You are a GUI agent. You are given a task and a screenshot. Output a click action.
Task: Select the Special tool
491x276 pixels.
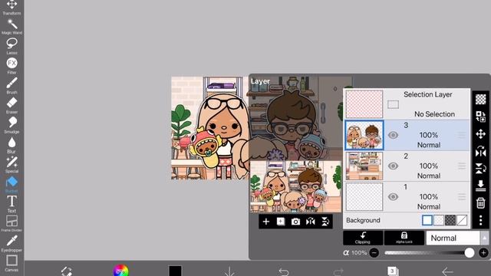coord(12,165)
